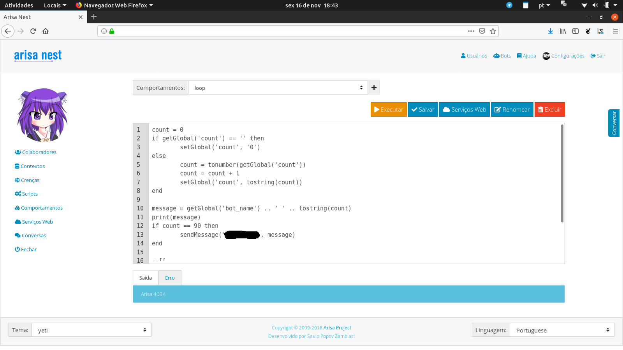
Task: Open Firefox hamburger menu
Action: point(615,31)
